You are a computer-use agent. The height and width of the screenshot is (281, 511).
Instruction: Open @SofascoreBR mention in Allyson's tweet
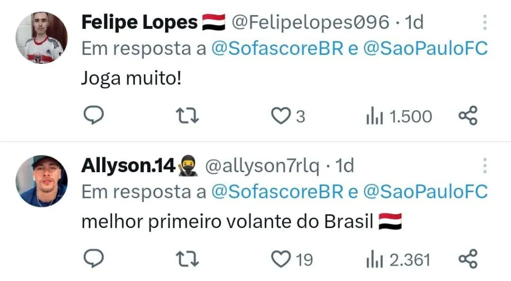pyautogui.click(x=277, y=192)
